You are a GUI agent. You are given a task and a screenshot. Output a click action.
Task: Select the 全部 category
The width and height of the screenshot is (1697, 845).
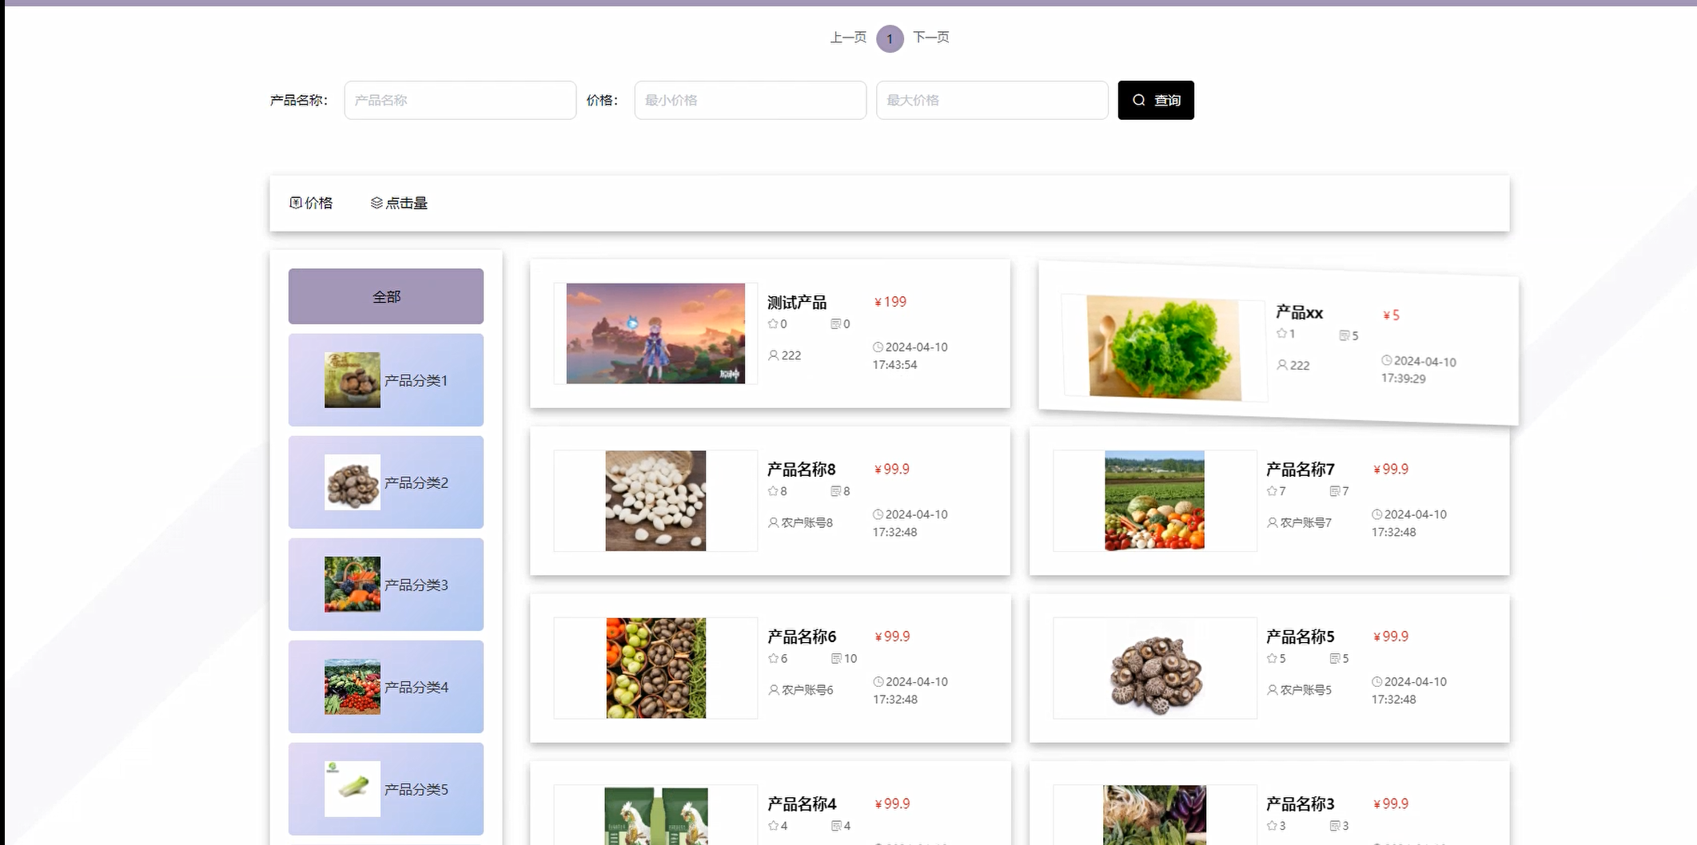[386, 296]
